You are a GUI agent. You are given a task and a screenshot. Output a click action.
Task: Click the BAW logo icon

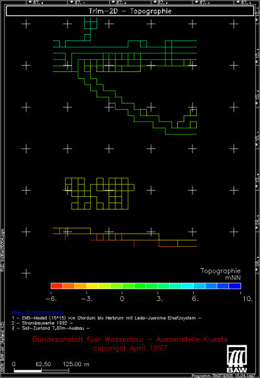click(237, 358)
